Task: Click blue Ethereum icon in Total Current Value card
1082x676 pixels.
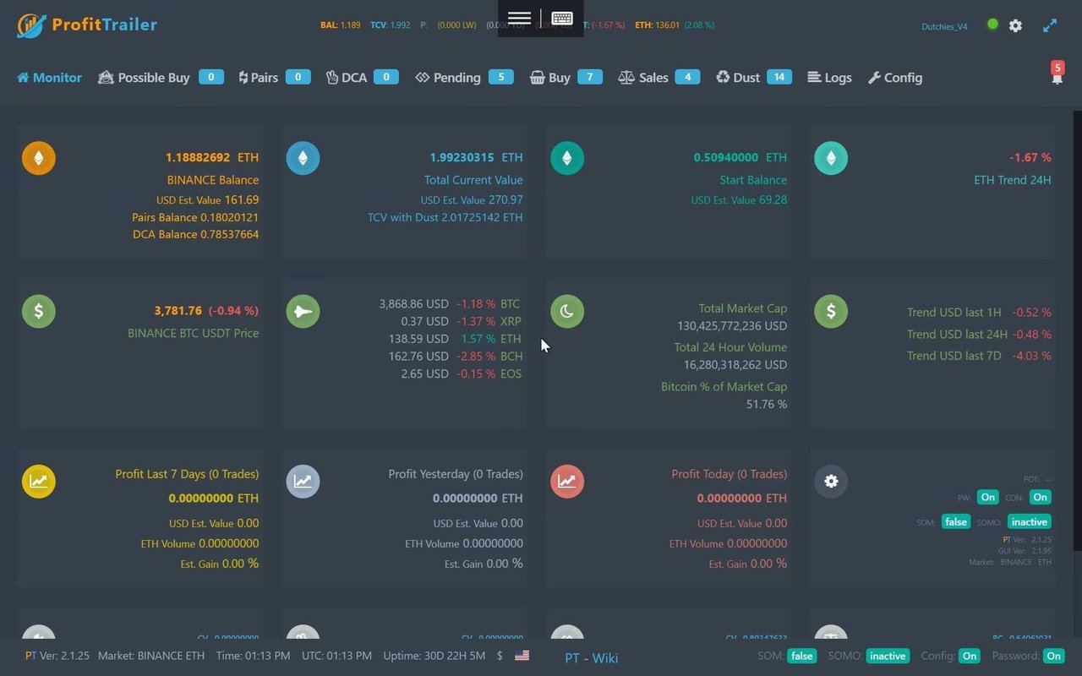Action: (303, 158)
